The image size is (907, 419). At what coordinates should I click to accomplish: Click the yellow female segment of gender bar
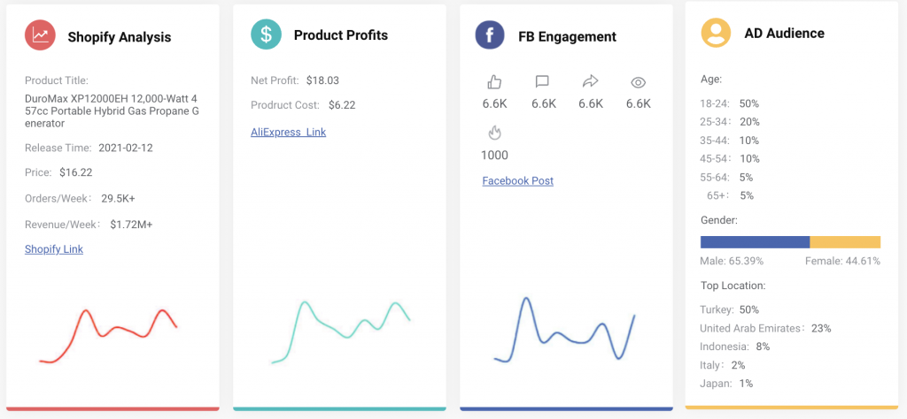click(x=845, y=242)
